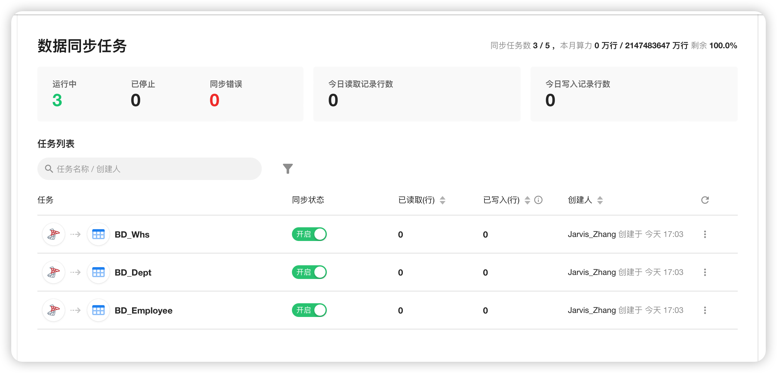Click the 同步错误 count card
Image resolution: width=777 pixels, height=373 pixels.
215,100
